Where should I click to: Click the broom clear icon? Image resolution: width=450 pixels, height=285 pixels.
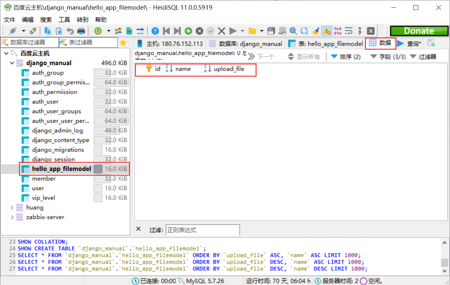(x=316, y=31)
